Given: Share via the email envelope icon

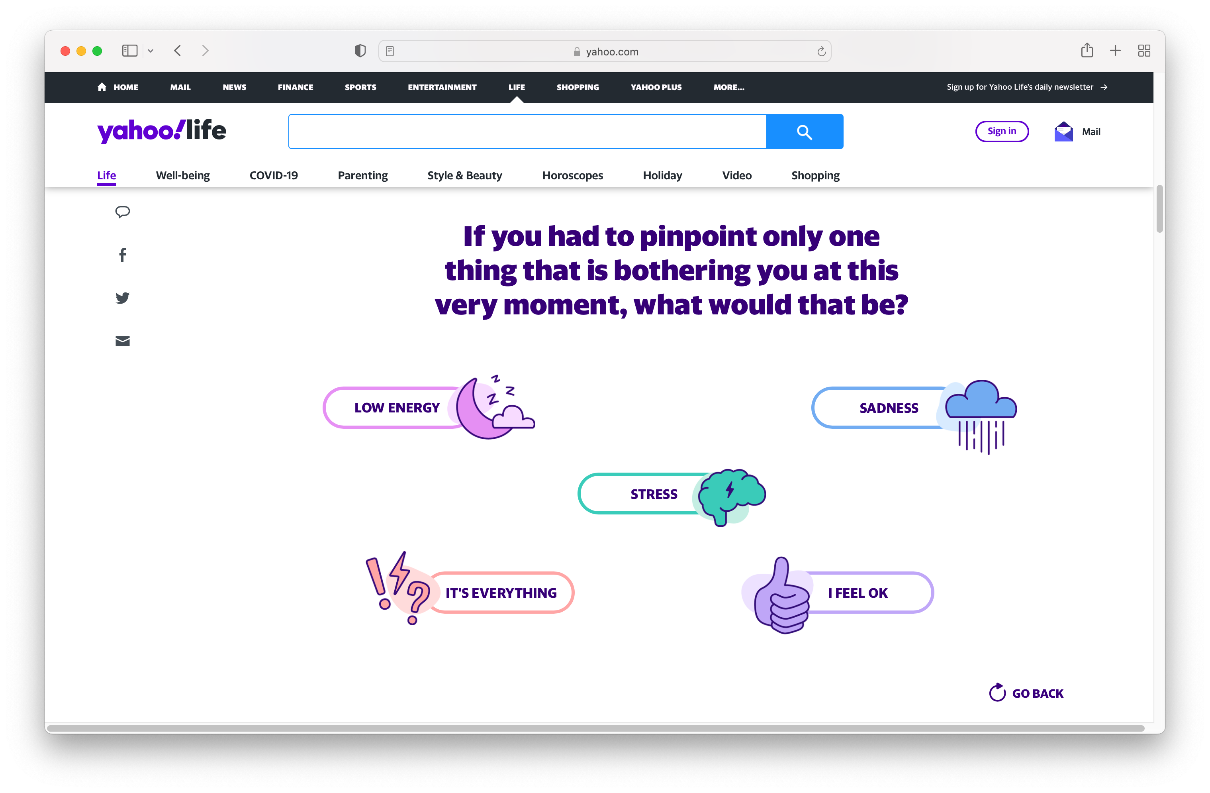Looking at the screenshot, I should coord(123,342).
